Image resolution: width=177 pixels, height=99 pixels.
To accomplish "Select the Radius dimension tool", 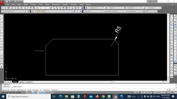I will tap(171, 28).
